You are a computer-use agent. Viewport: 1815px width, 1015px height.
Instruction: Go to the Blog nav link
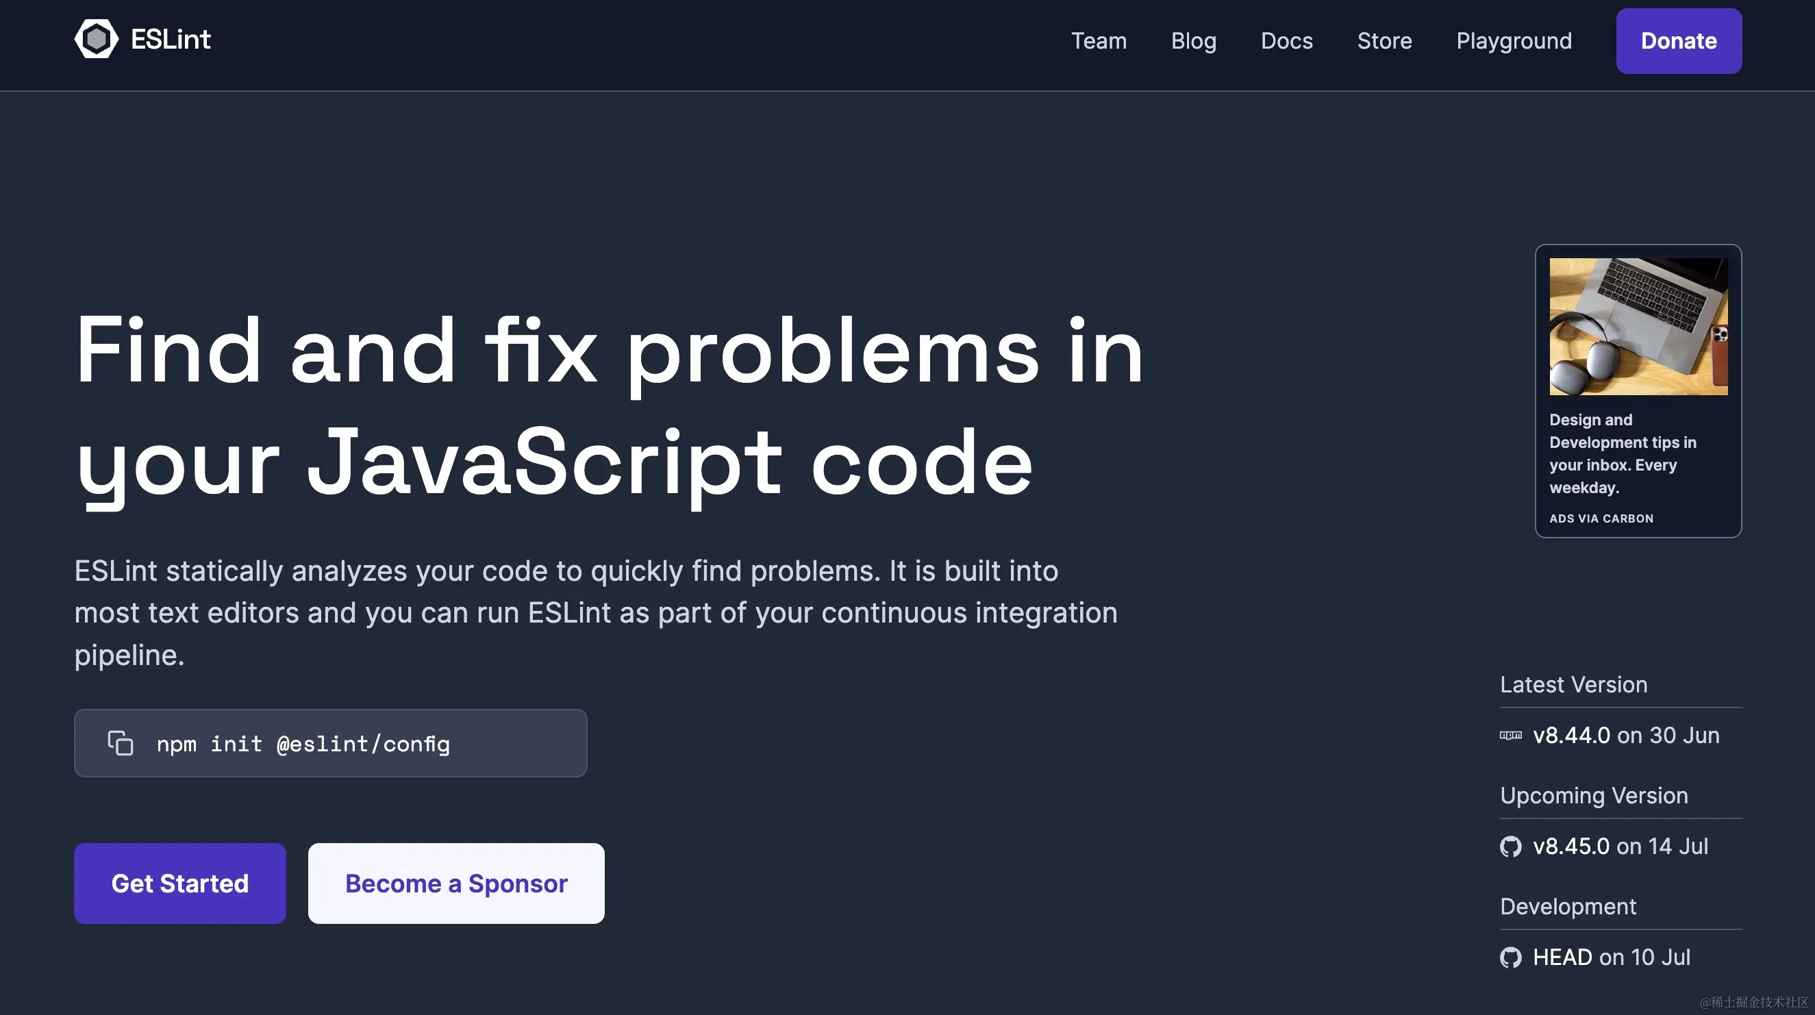pyautogui.click(x=1194, y=41)
